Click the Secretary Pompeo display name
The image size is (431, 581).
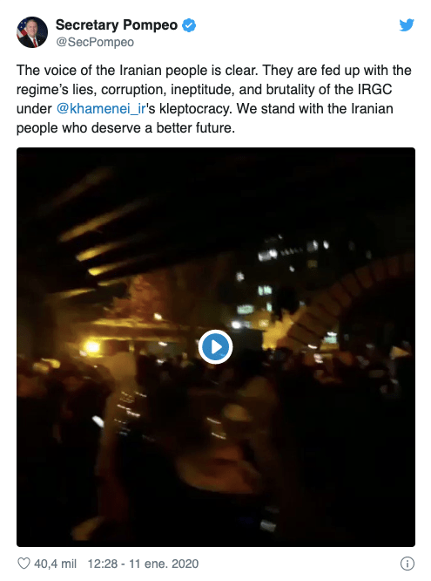tap(117, 24)
